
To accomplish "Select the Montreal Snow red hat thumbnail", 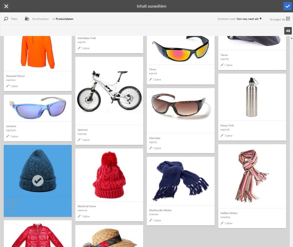I will click(109, 175).
